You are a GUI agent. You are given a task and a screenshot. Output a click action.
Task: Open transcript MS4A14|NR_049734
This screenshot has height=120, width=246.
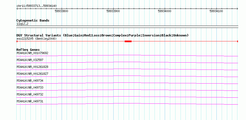[x=30, y=81]
